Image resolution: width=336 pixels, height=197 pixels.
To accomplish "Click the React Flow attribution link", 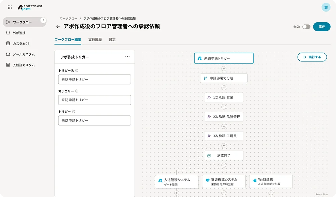I will pyautogui.click(x=321, y=194).
